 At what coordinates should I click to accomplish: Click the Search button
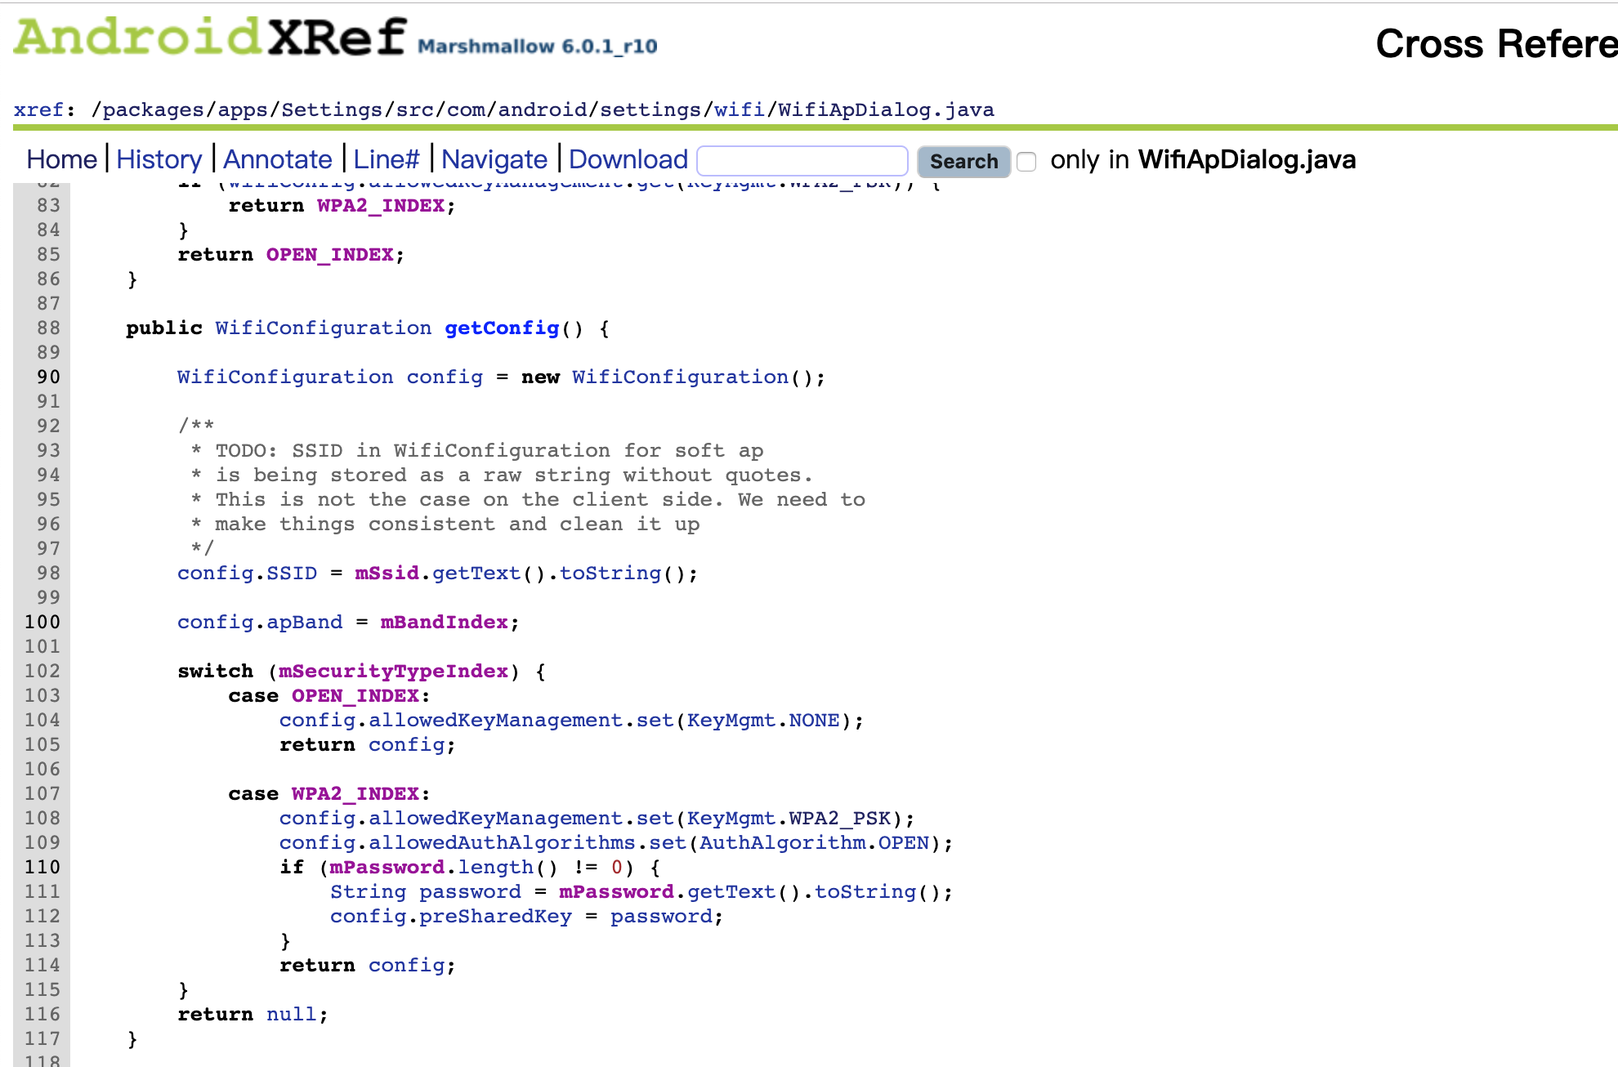[x=964, y=161]
